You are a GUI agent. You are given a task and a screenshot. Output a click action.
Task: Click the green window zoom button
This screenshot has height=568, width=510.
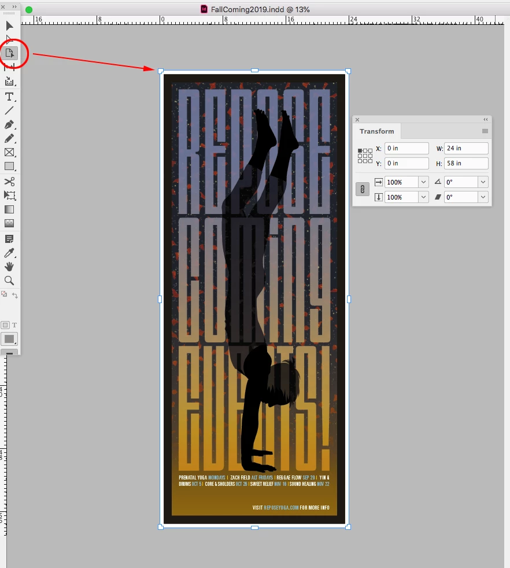point(29,9)
